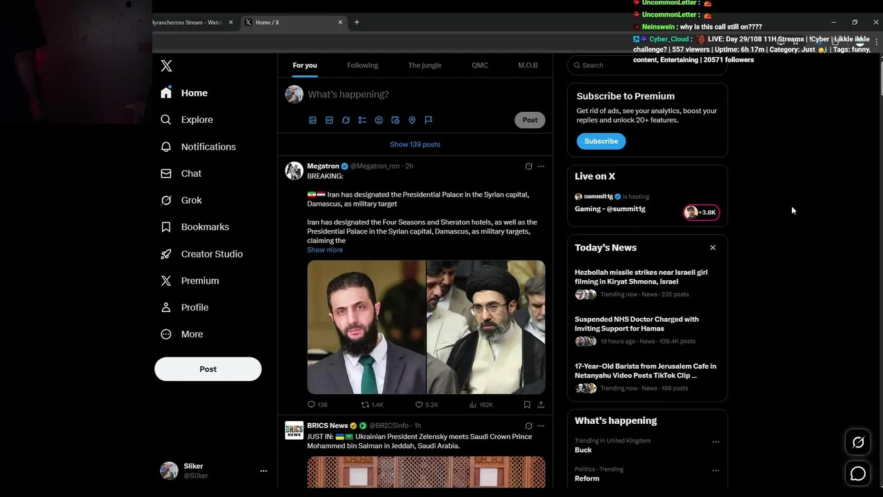Like the Megatron post with 5.2K likes

(426, 405)
